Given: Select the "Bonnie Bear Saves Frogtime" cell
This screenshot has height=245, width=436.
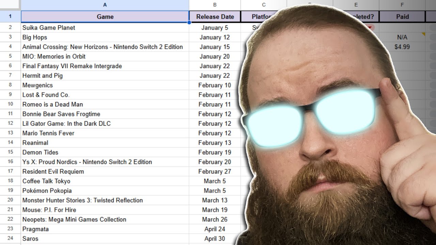Looking at the screenshot, I should pyautogui.click(x=105, y=114).
